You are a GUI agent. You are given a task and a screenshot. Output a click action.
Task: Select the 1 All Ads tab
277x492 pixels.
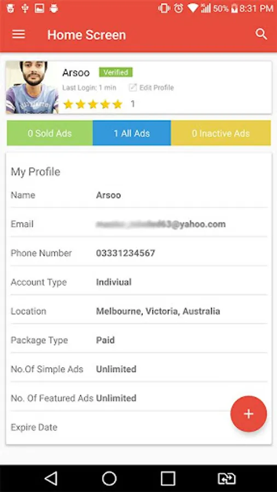(x=131, y=133)
